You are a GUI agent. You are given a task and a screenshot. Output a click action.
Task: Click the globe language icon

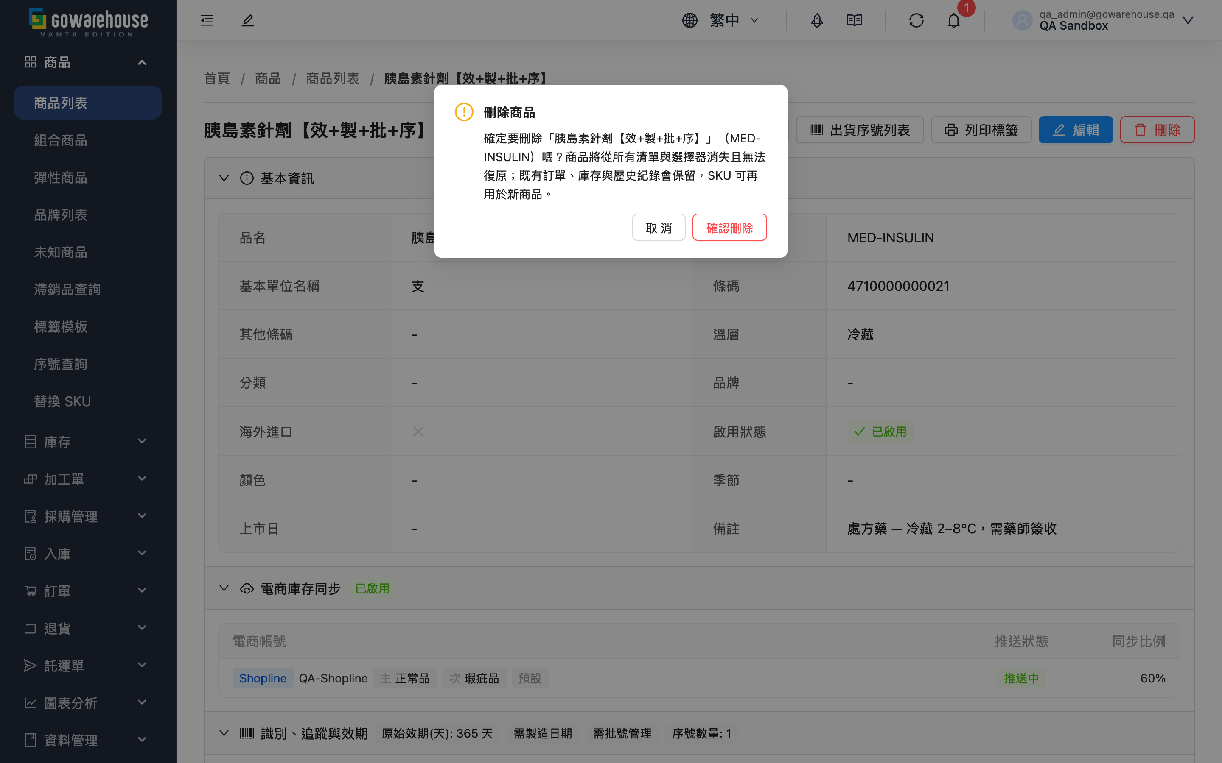pos(690,20)
